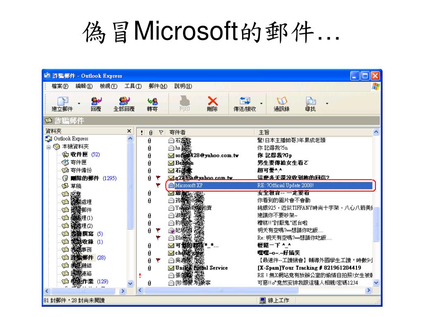
Task: Open dropdown arrow next to 尋找
Action: coord(327,104)
